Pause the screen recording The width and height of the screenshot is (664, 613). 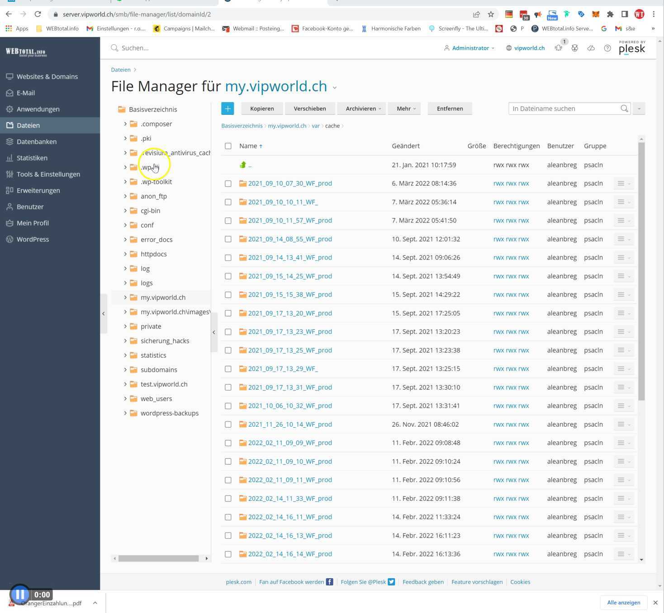tap(20, 594)
